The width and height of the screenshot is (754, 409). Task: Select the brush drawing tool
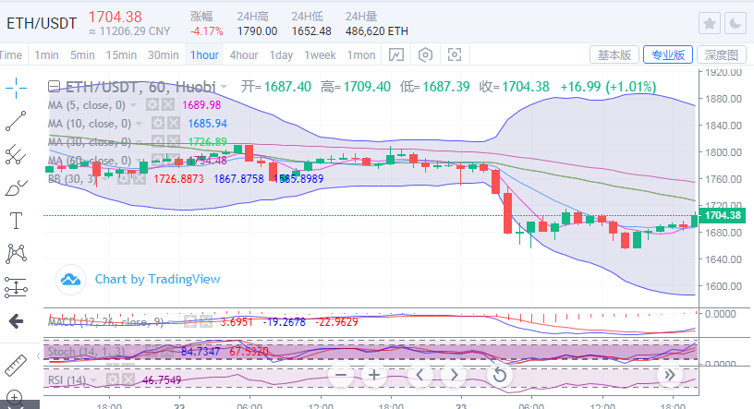(x=16, y=188)
